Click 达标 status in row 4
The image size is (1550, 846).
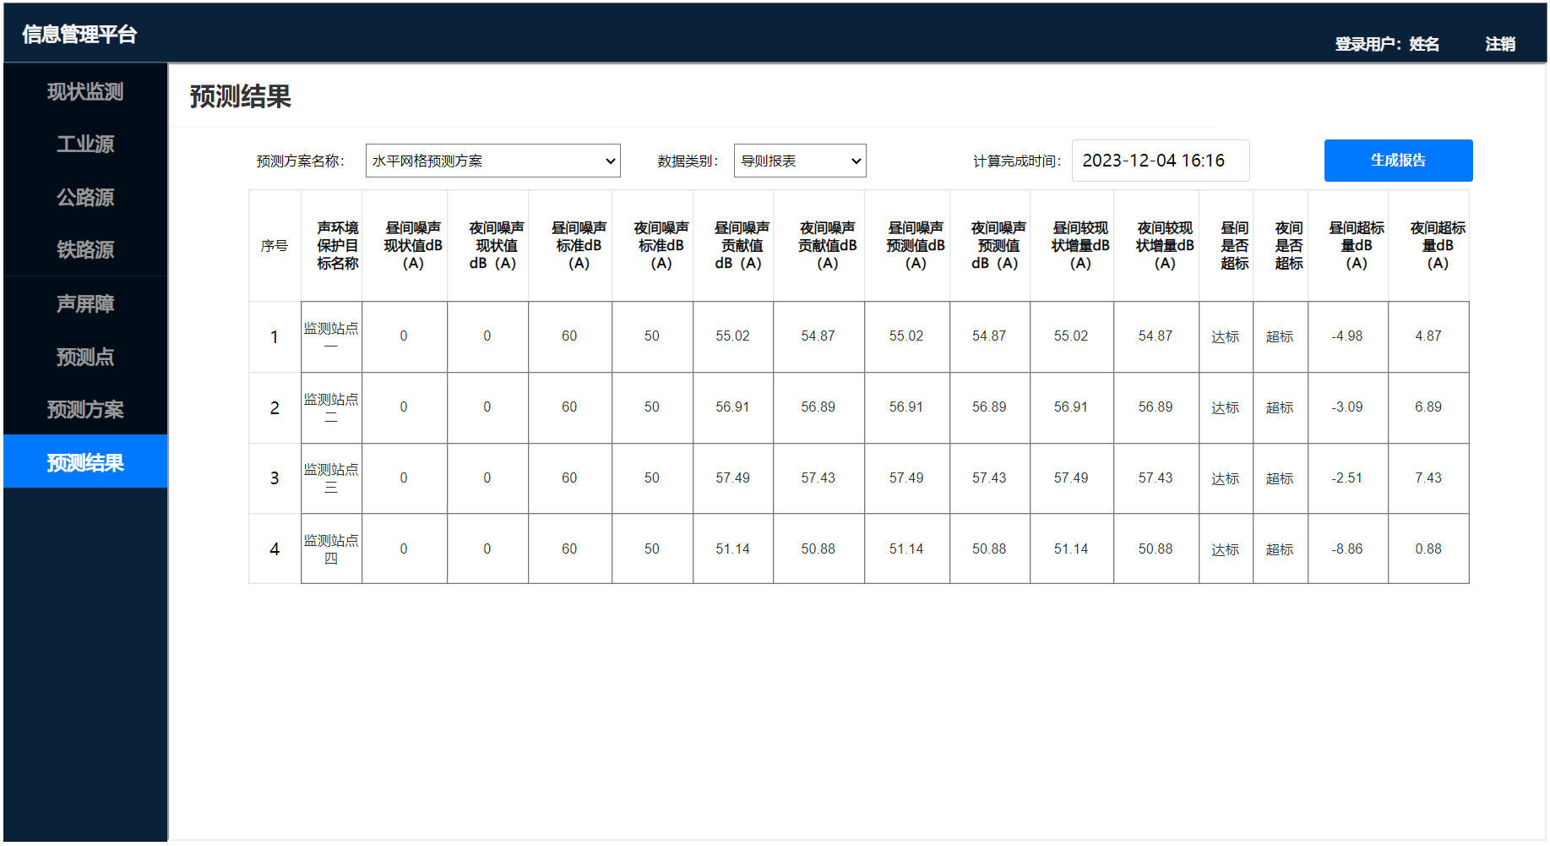click(1225, 549)
